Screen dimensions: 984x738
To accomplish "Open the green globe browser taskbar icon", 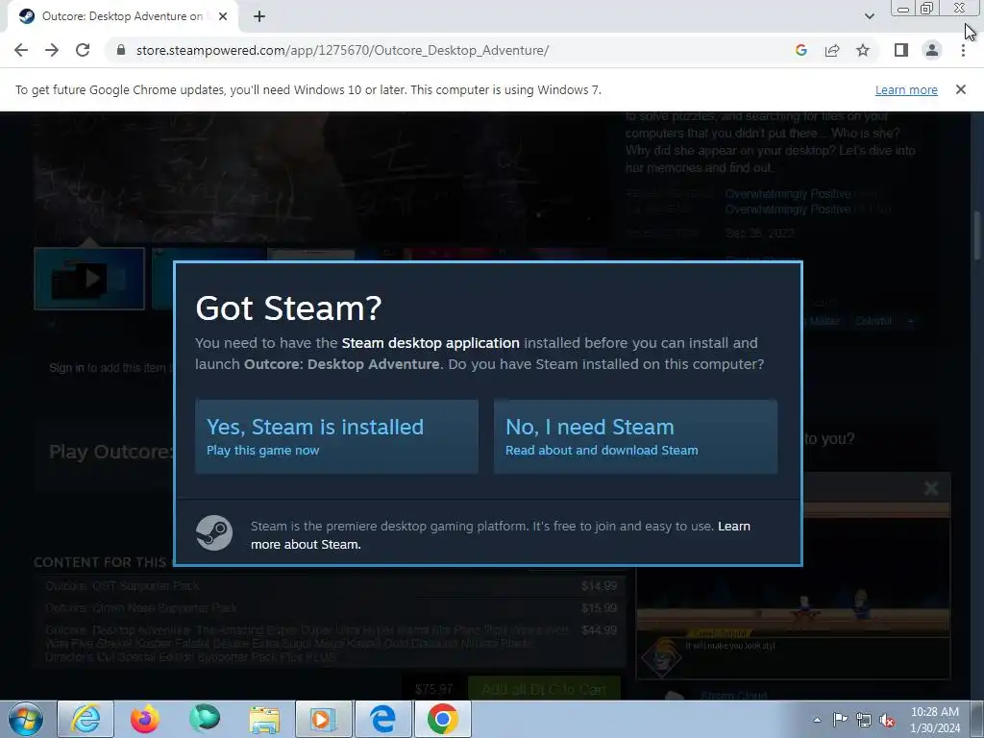I will pos(205,719).
